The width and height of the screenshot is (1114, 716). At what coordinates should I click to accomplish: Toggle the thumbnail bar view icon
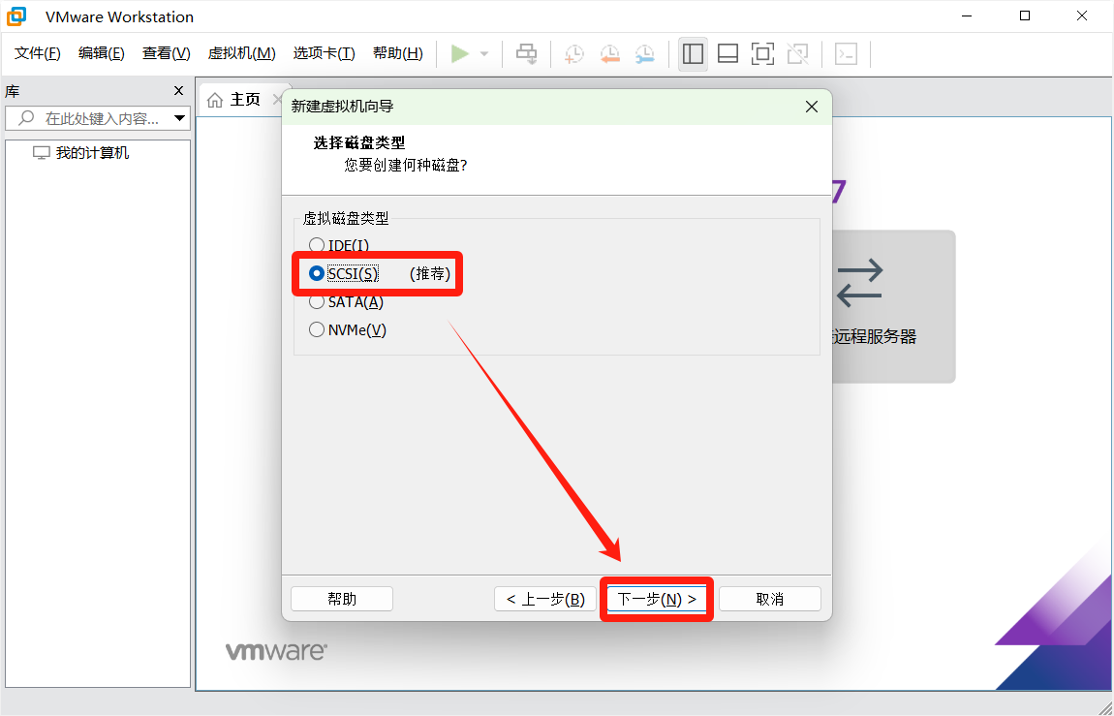point(727,54)
